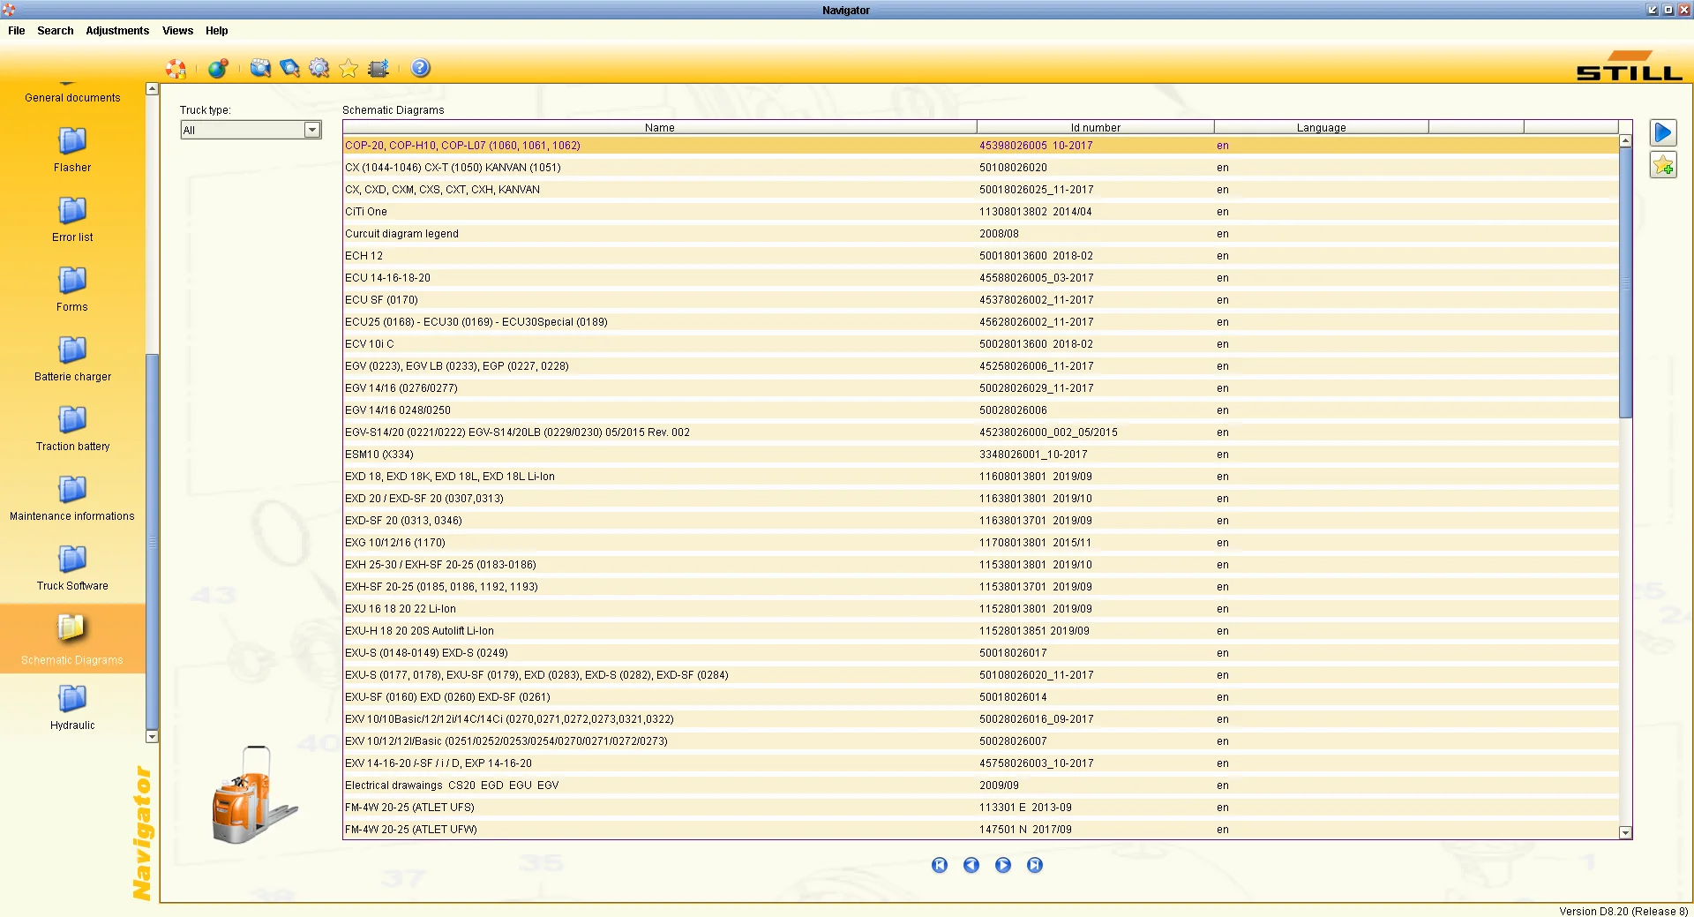
Task: Open the Error list sidebar folder
Action: point(72,219)
